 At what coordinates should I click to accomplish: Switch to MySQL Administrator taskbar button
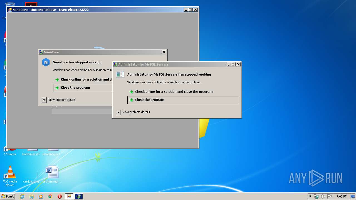[79, 196]
